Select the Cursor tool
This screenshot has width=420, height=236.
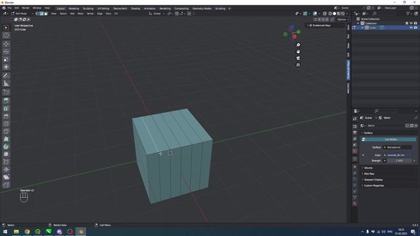click(6, 35)
